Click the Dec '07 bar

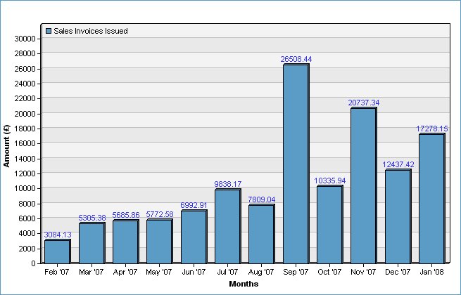(x=398, y=216)
